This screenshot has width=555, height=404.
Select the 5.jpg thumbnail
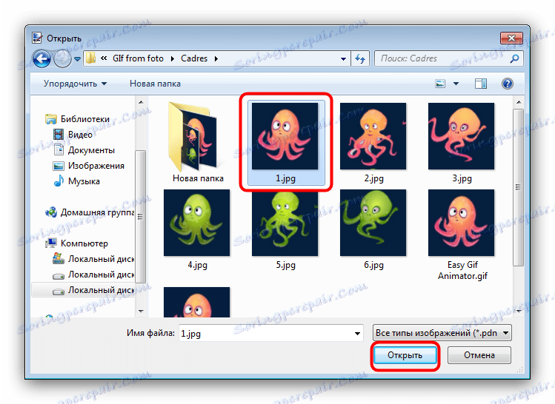285,223
